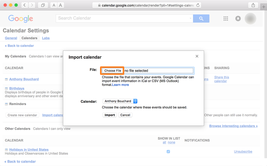Click the Create new calendar button
The width and height of the screenshot is (267, 166).
pos(22,115)
